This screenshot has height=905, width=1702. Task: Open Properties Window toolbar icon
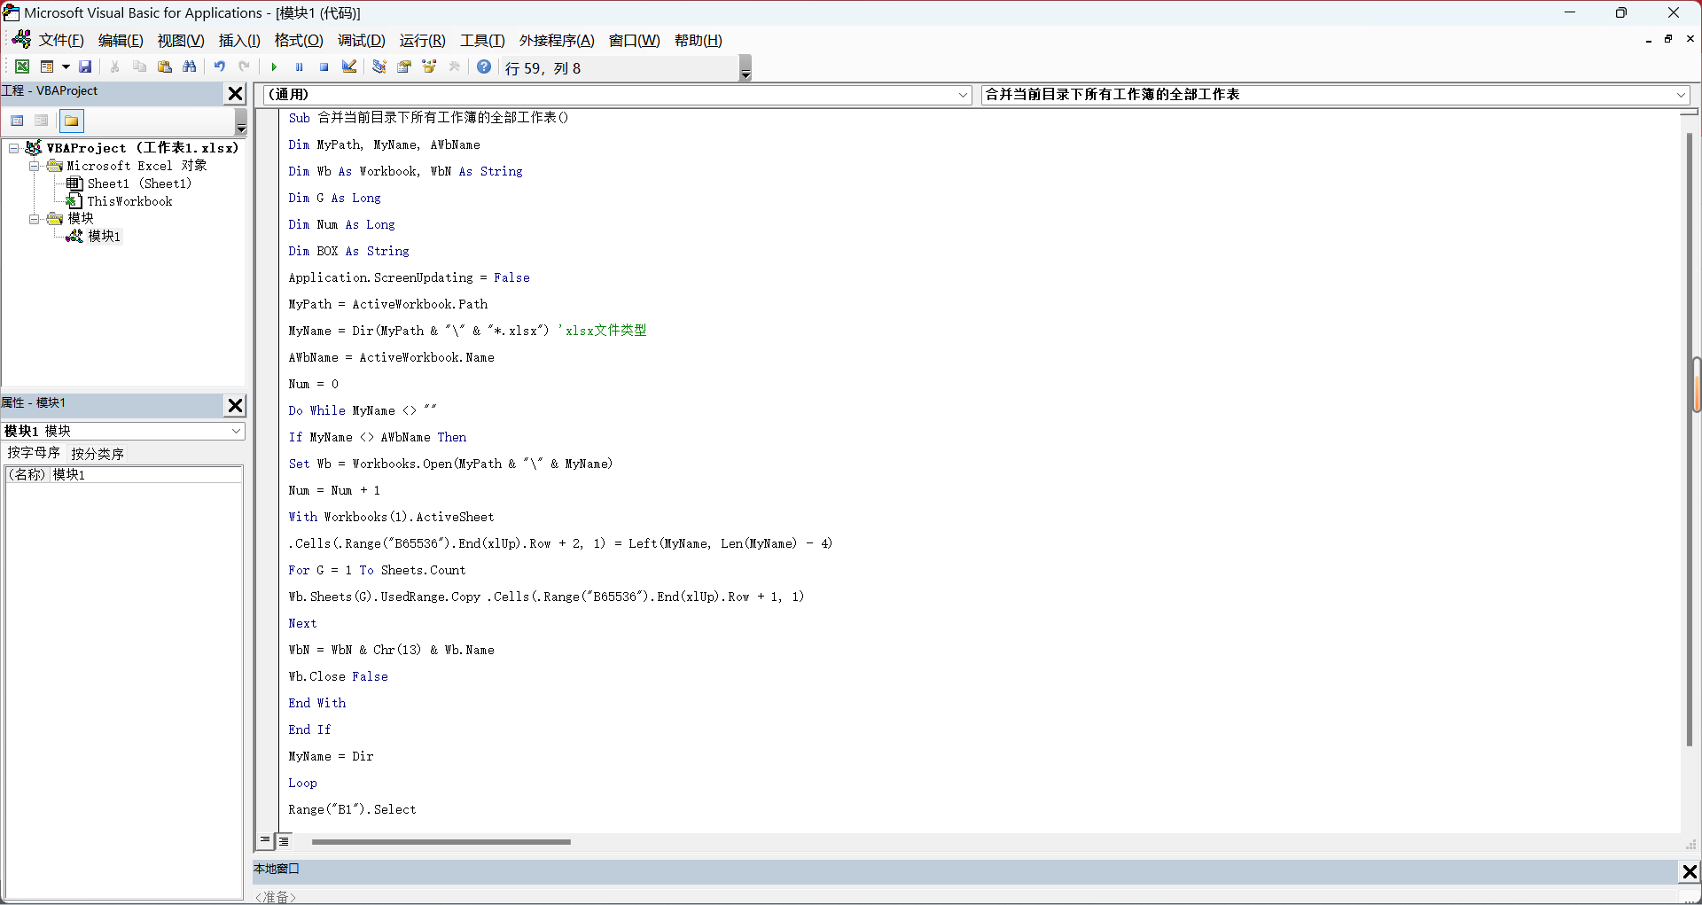pyautogui.click(x=404, y=67)
